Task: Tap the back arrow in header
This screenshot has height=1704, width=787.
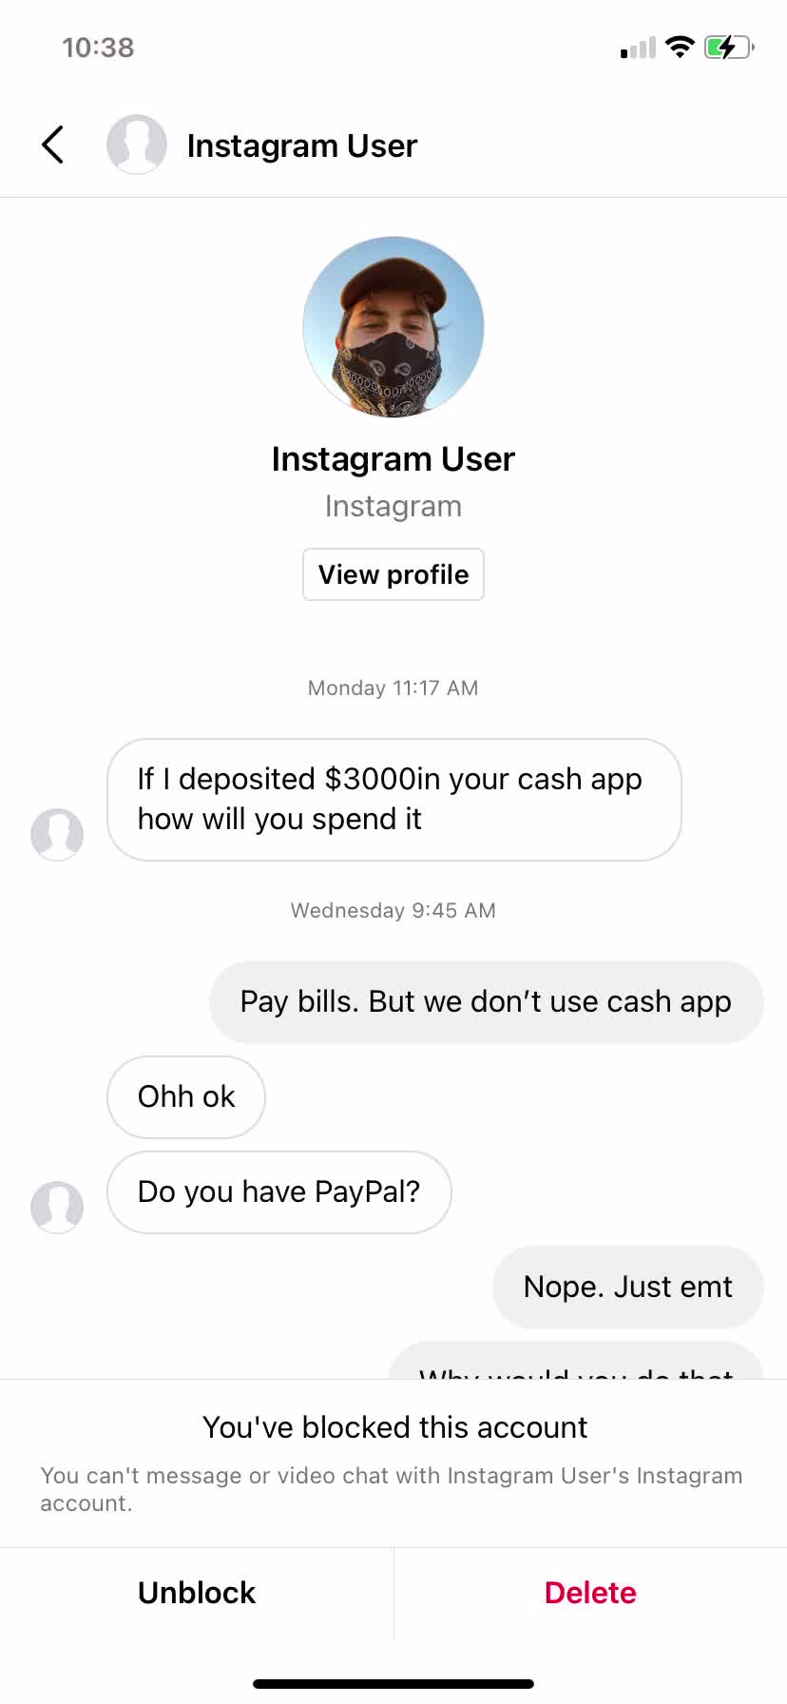Action: point(53,145)
